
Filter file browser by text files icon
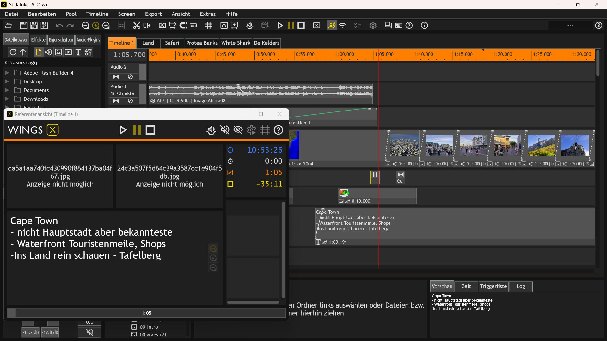[x=78, y=52]
